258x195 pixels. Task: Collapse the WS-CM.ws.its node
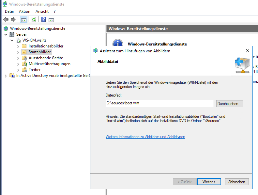12,40
